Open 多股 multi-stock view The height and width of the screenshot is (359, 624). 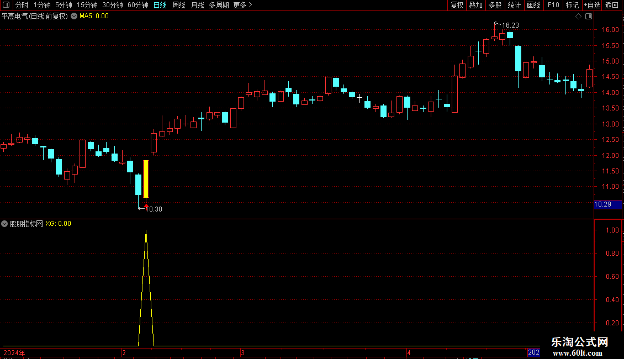click(x=495, y=5)
